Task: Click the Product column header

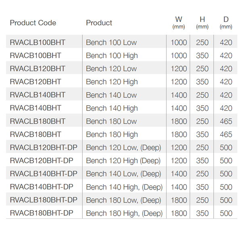Action: pos(99,23)
